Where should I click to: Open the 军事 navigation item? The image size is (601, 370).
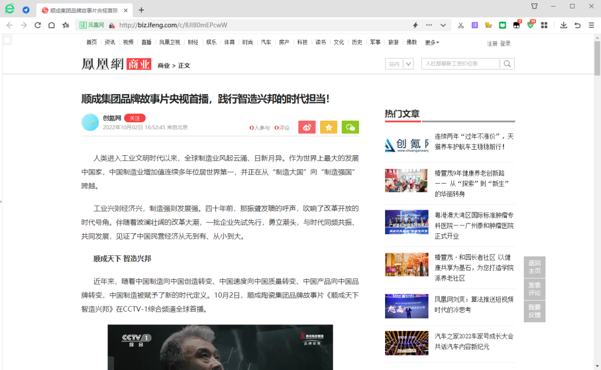coord(375,42)
